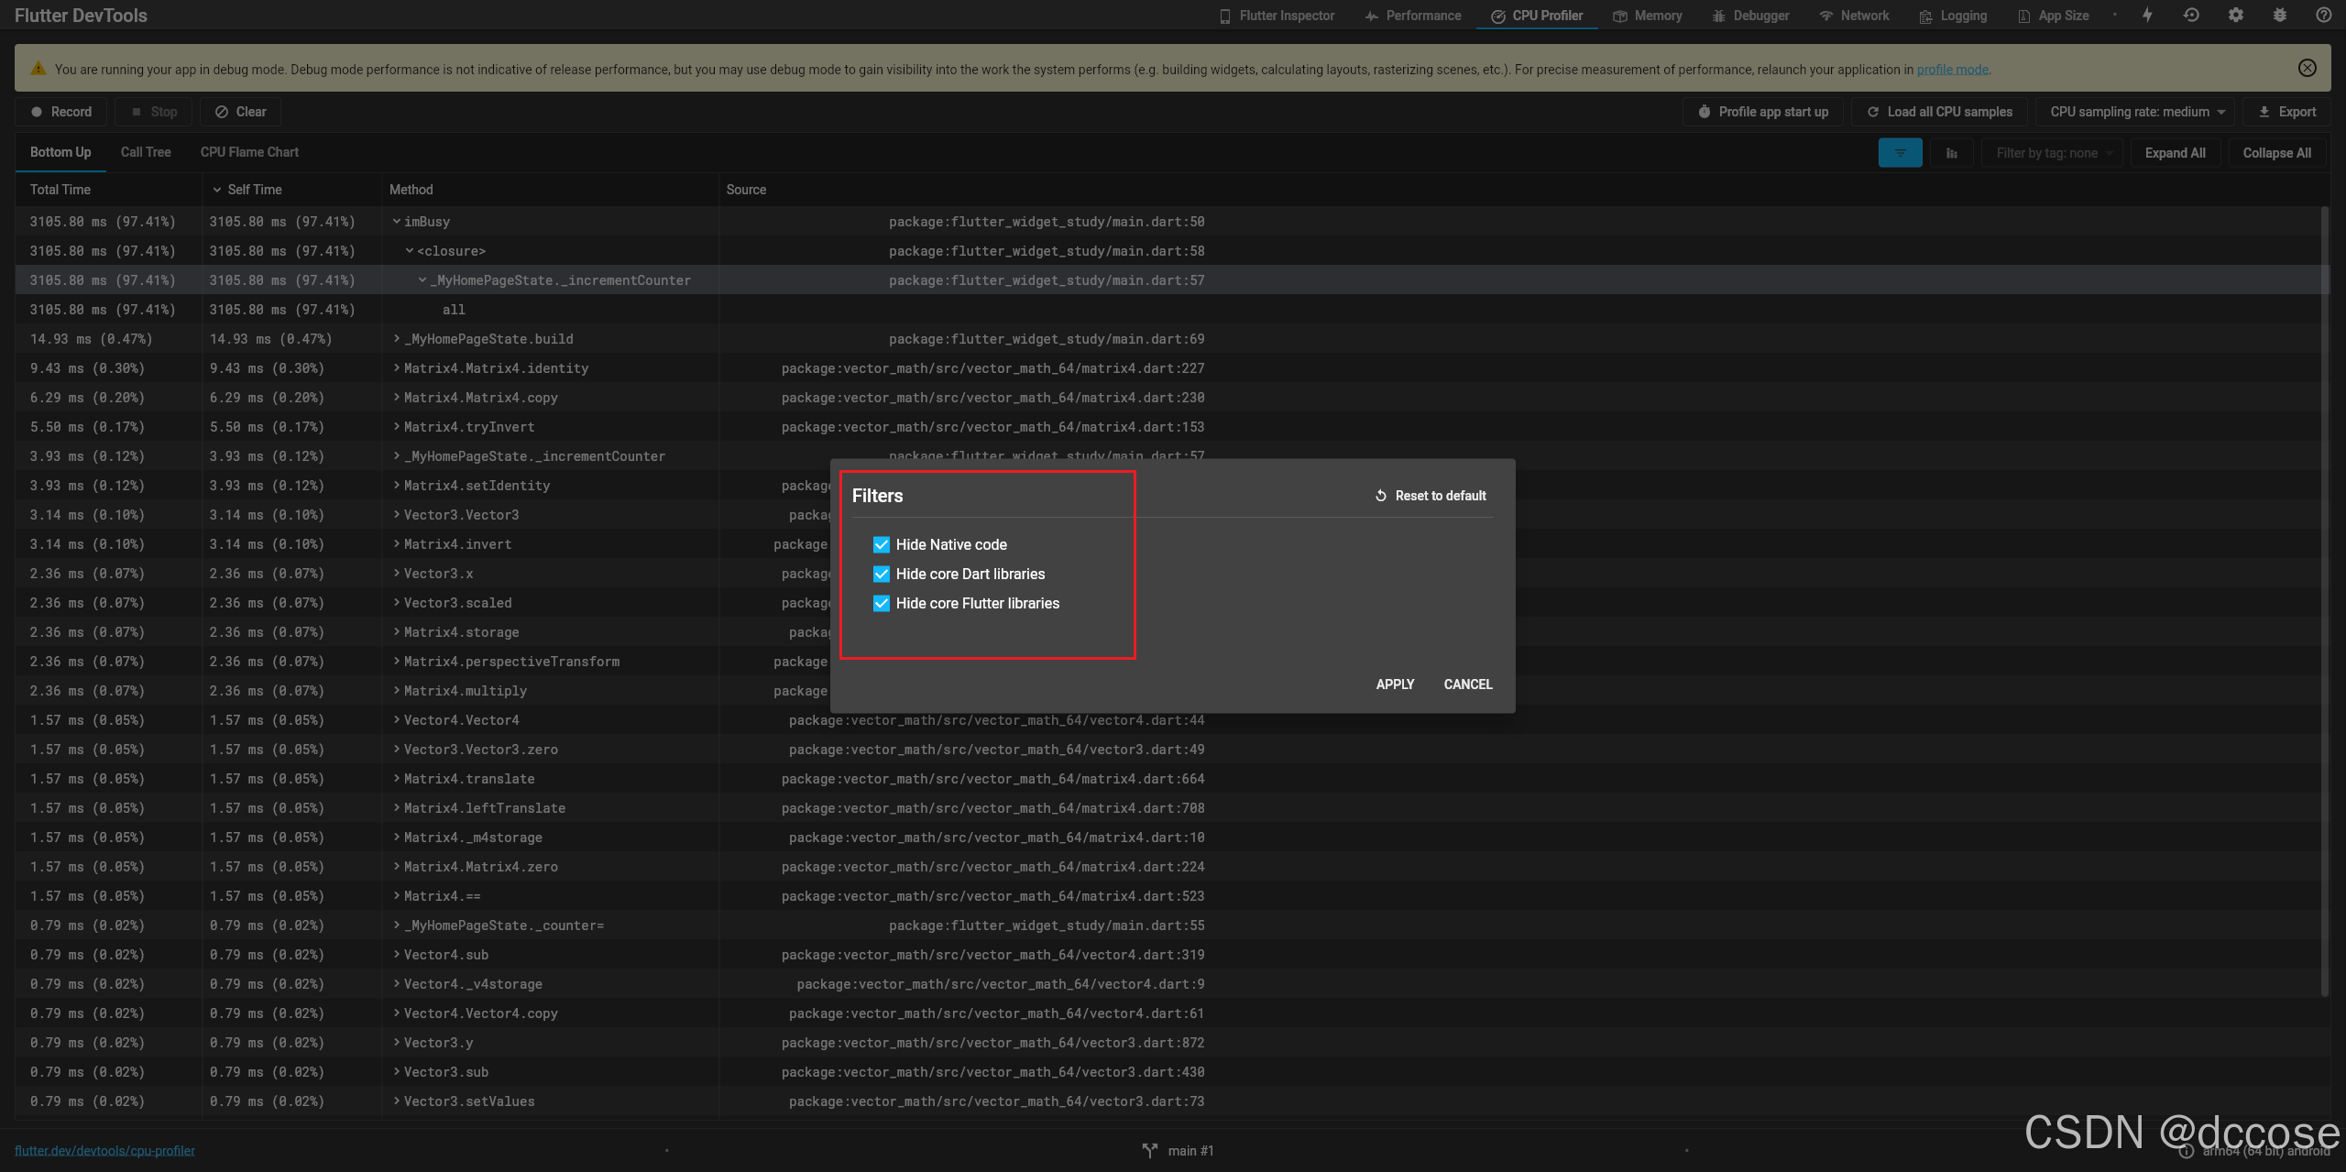This screenshot has width=2346, height=1172.
Task: Open the CPU Flame Chart tab
Action: (x=249, y=152)
